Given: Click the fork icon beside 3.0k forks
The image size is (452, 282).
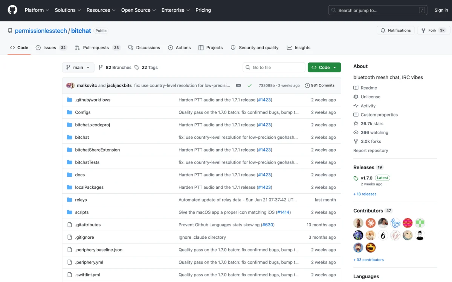Looking at the screenshot, I should click(356, 141).
